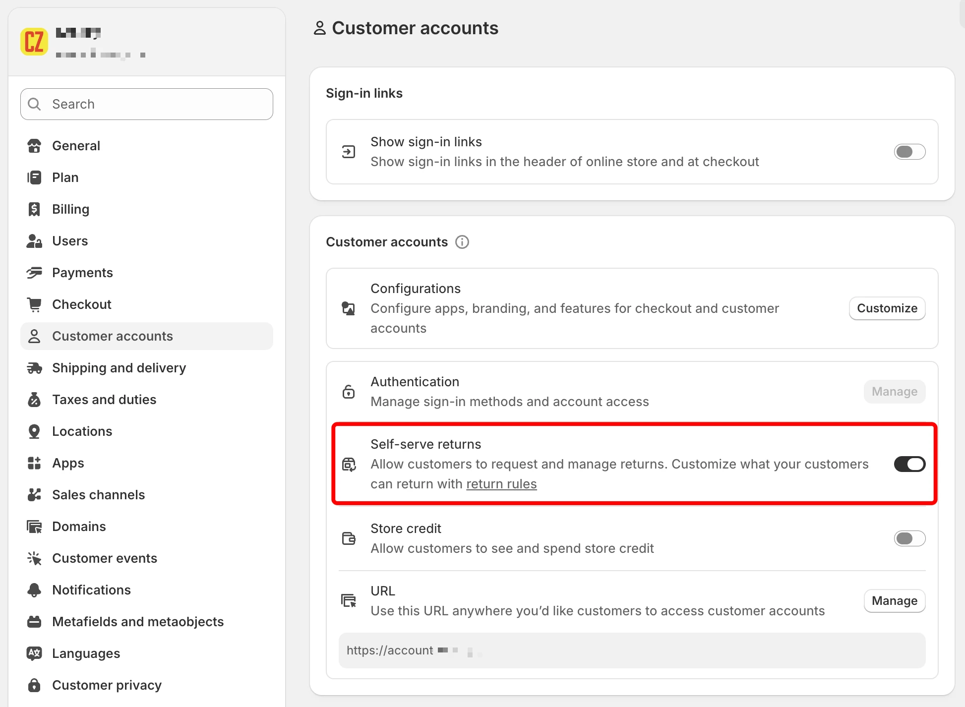The image size is (965, 707).
Task: Enable the Show sign-in links toggle
Action: pos(909,152)
